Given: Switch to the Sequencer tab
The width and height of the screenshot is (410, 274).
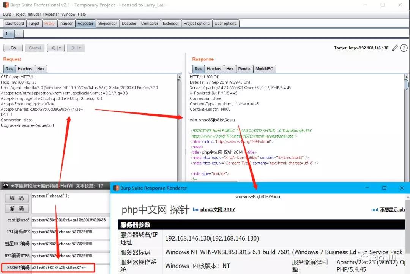Looking at the screenshot, I should [107, 24].
